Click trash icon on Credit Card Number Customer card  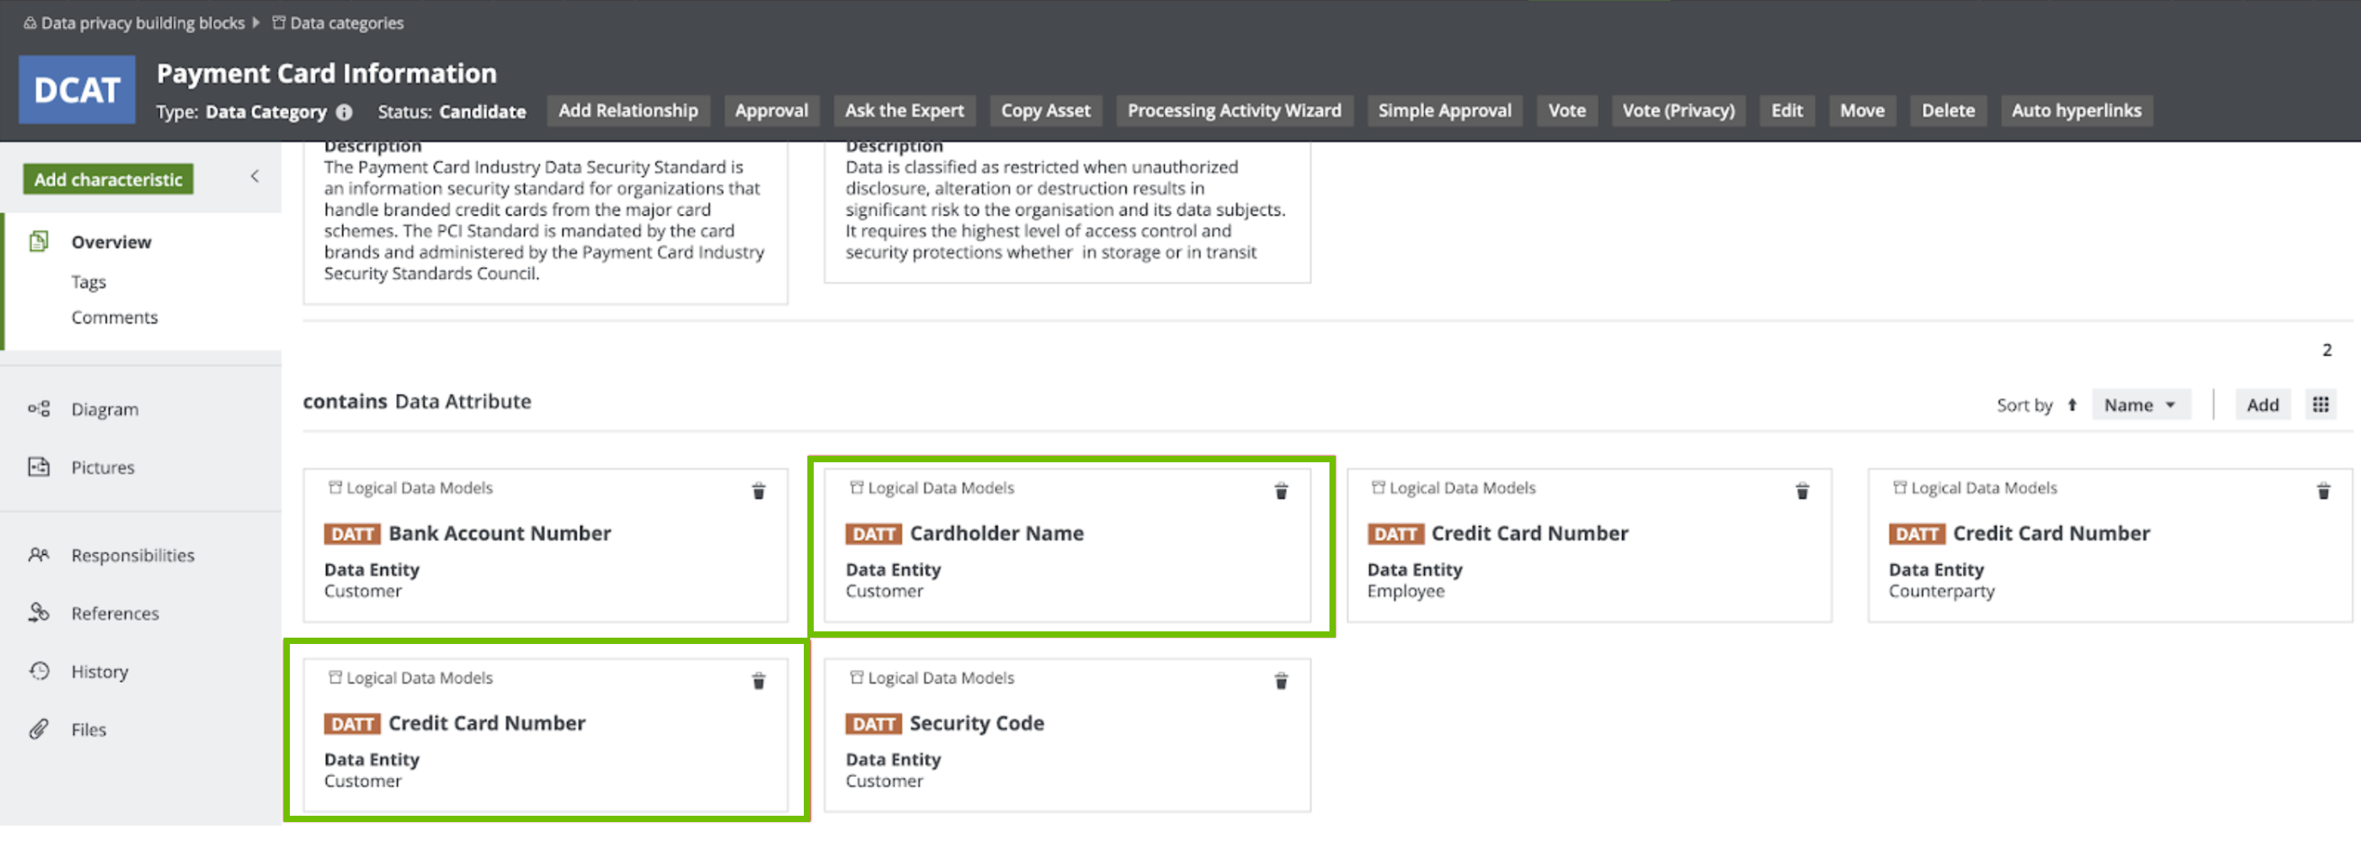[758, 682]
